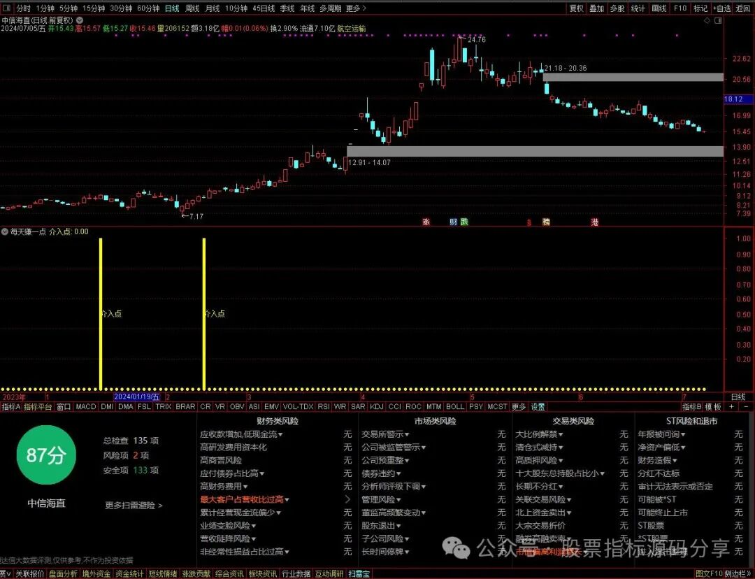Click the 复权 toolbar button
Image resolution: width=755 pixels, height=579 pixels.
(x=576, y=8)
